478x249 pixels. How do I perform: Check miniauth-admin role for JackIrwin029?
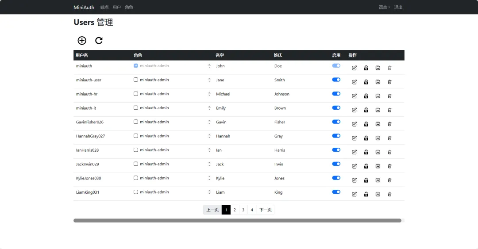pos(136,164)
